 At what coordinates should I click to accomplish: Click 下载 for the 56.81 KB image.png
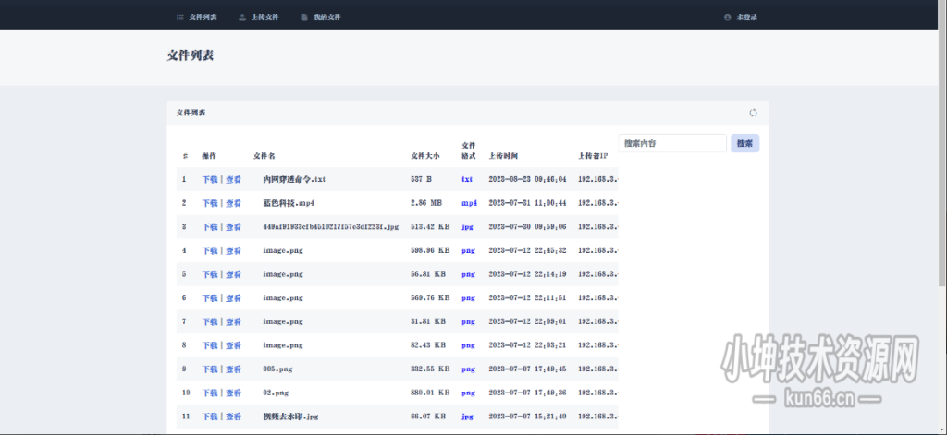210,274
